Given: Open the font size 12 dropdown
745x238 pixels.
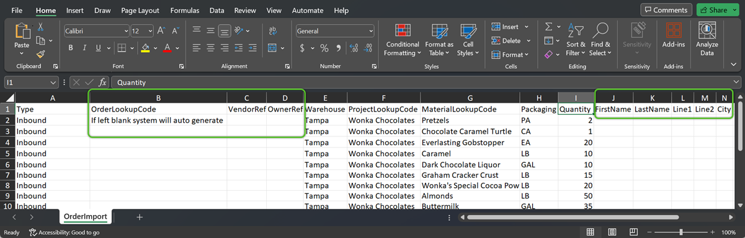Looking at the screenshot, I should (x=150, y=31).
